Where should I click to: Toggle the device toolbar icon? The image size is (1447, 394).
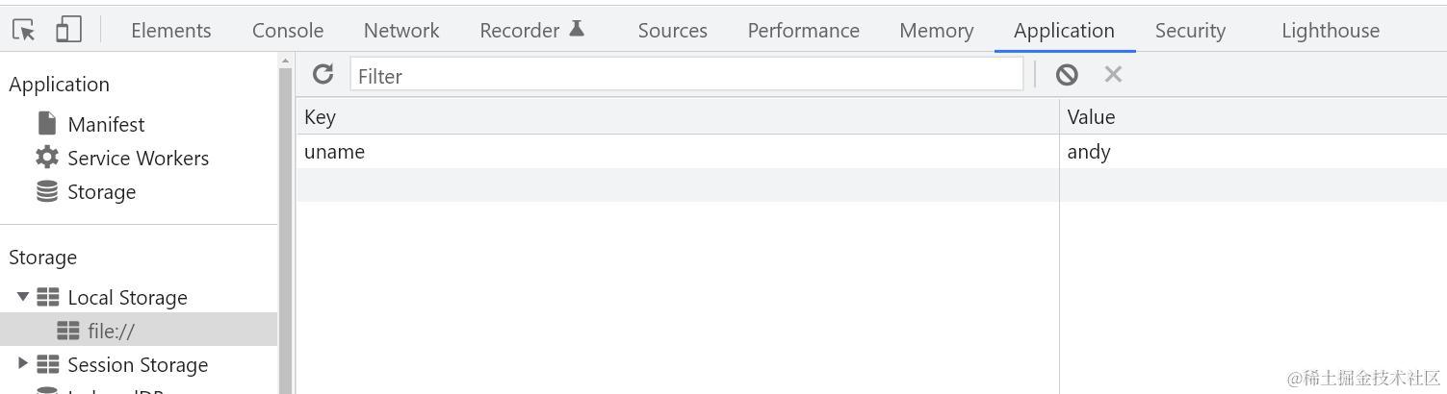tap(67, 30)
